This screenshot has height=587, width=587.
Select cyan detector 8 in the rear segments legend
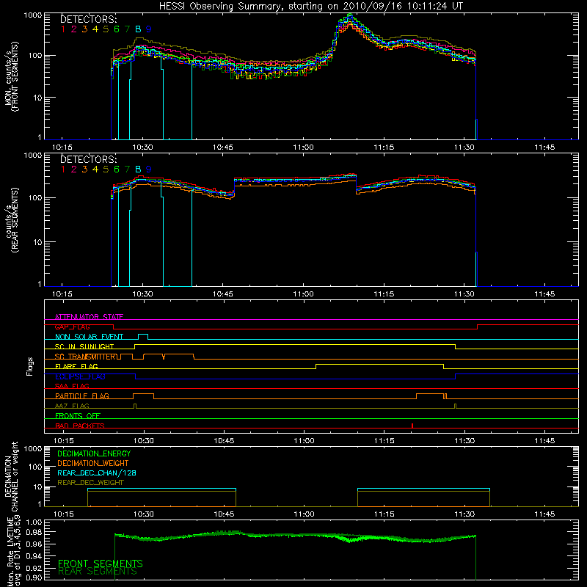[138, 169]
